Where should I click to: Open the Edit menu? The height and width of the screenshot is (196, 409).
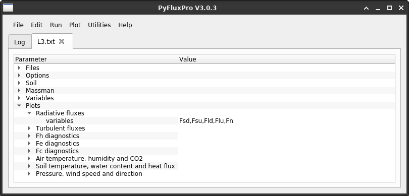click(x=37, y=25)
